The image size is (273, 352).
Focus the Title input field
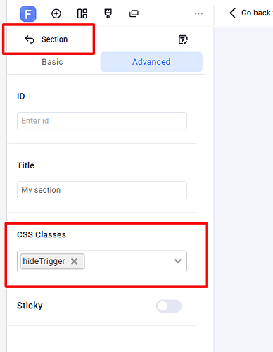(102, 190)
